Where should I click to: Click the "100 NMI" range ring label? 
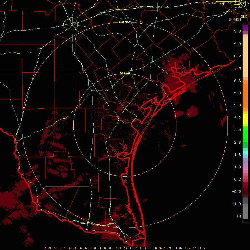(125, 22)
